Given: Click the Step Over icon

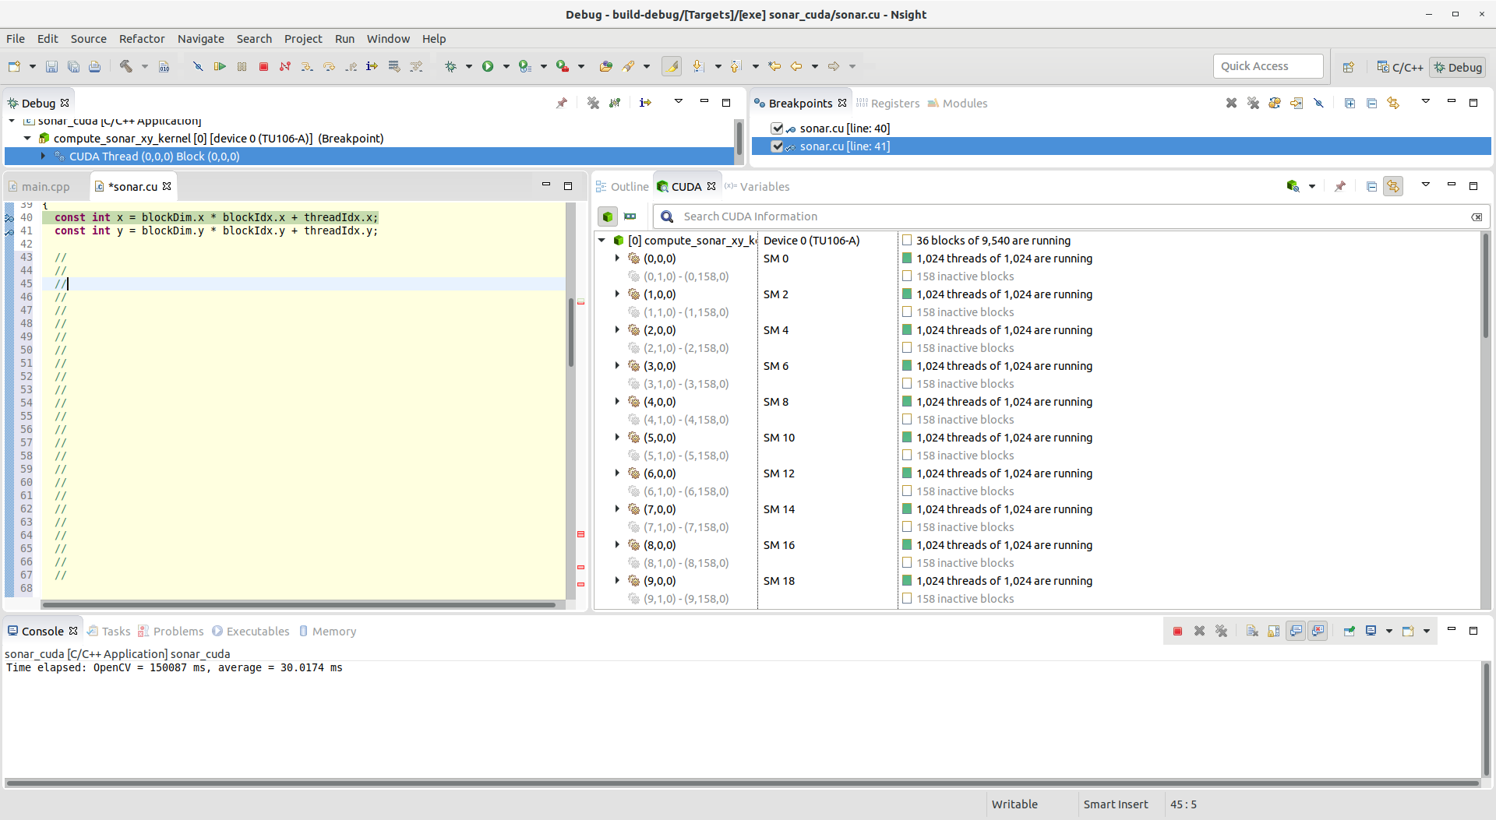Looking at the screenshot, I should [329, 67].
